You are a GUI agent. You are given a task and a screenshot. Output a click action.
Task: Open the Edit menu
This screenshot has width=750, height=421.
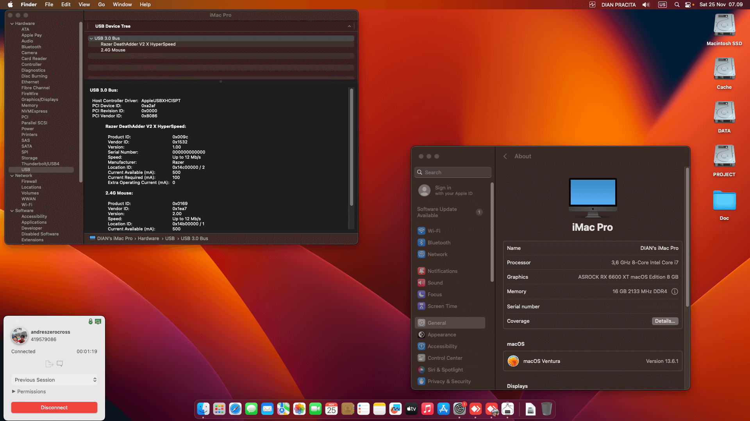[x=66, y=5]
